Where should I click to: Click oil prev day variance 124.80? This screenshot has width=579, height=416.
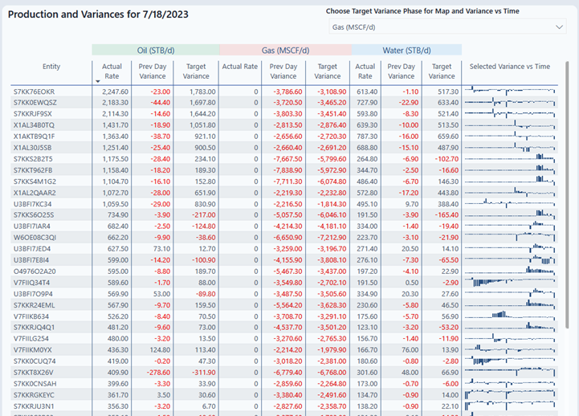pyautogui.click(x=161, y=349)
